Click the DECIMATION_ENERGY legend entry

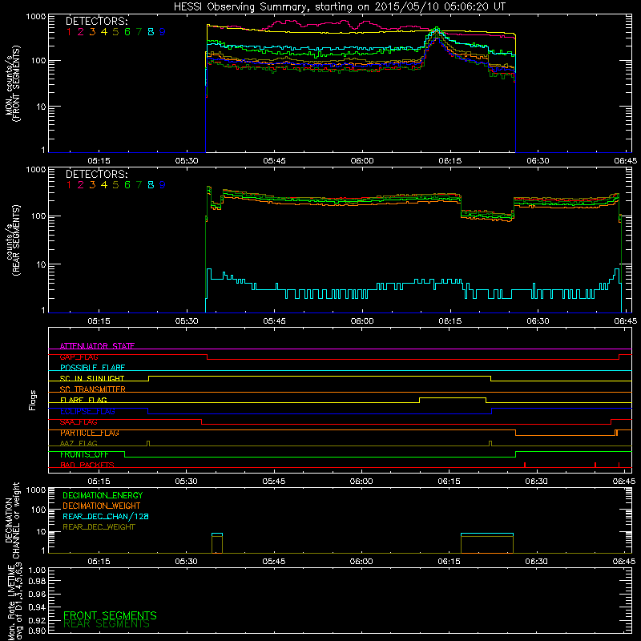[103, 495]
